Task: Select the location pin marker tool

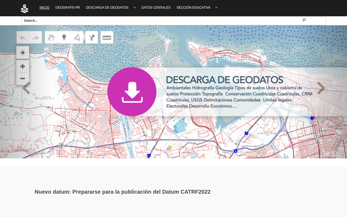Action: point(64,37)
